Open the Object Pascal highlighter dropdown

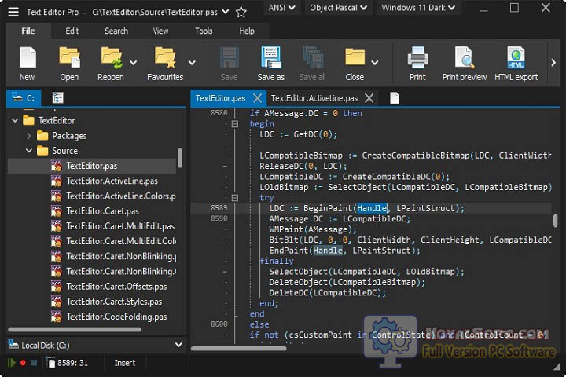(x=338, y=8)
